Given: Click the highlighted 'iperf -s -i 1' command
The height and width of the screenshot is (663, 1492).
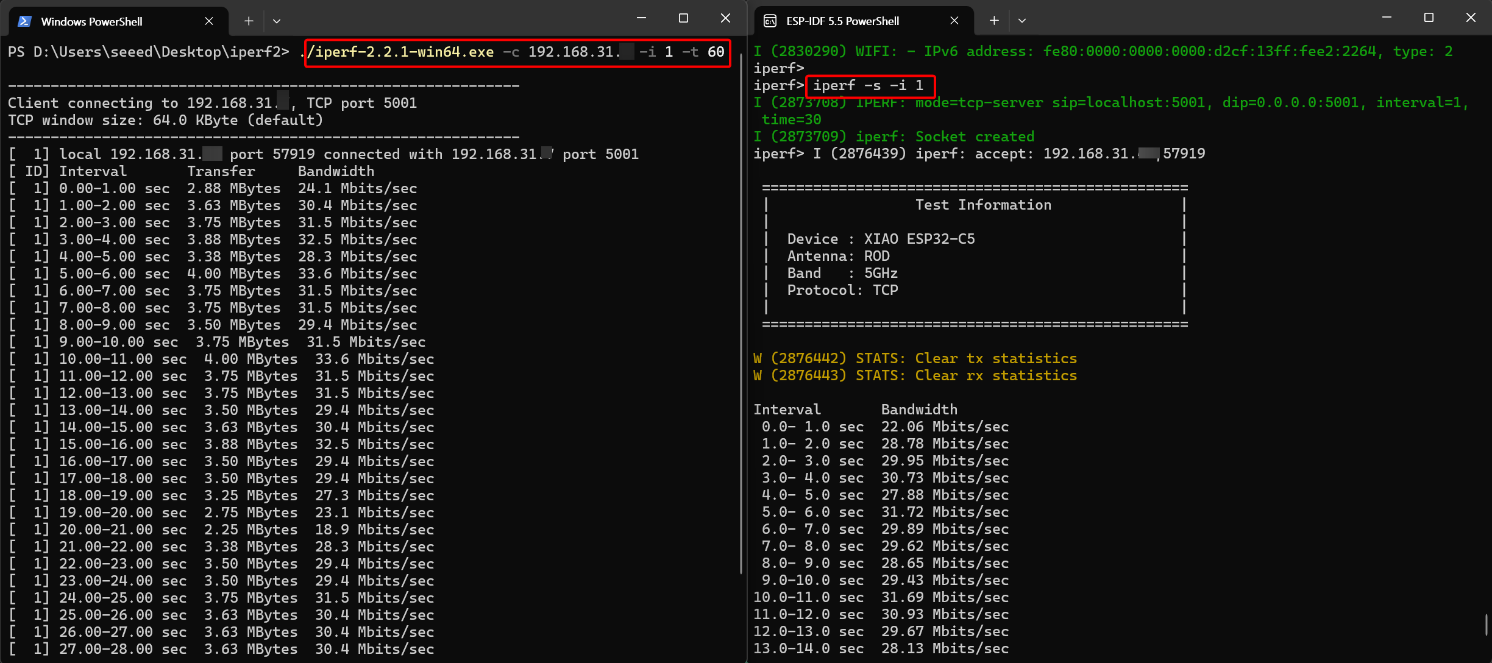Looking at the screenshot, I should [870, 86].
